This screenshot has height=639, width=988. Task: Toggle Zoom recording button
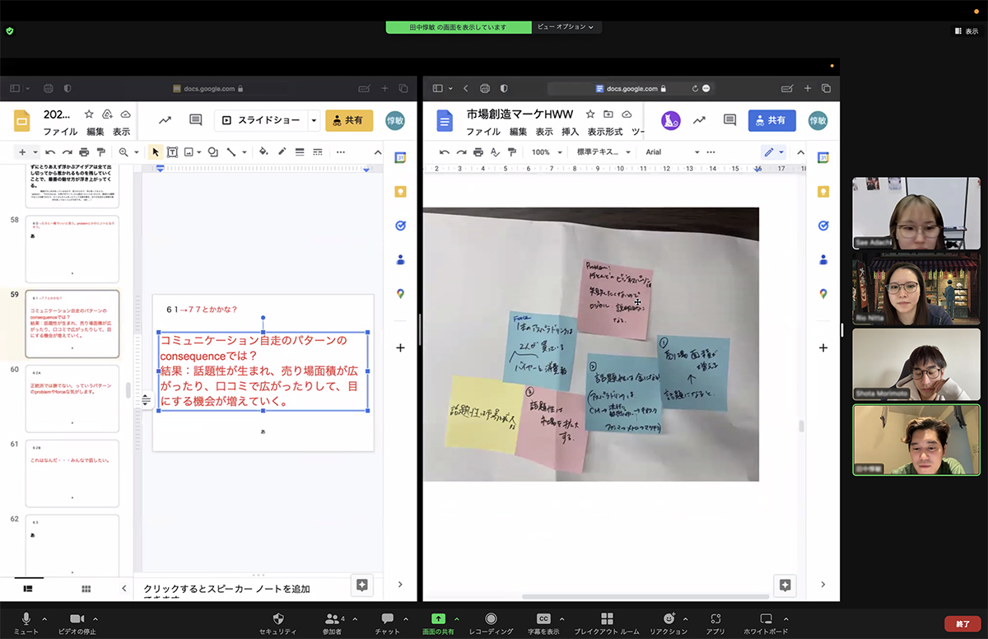click(x=491, y=618)
